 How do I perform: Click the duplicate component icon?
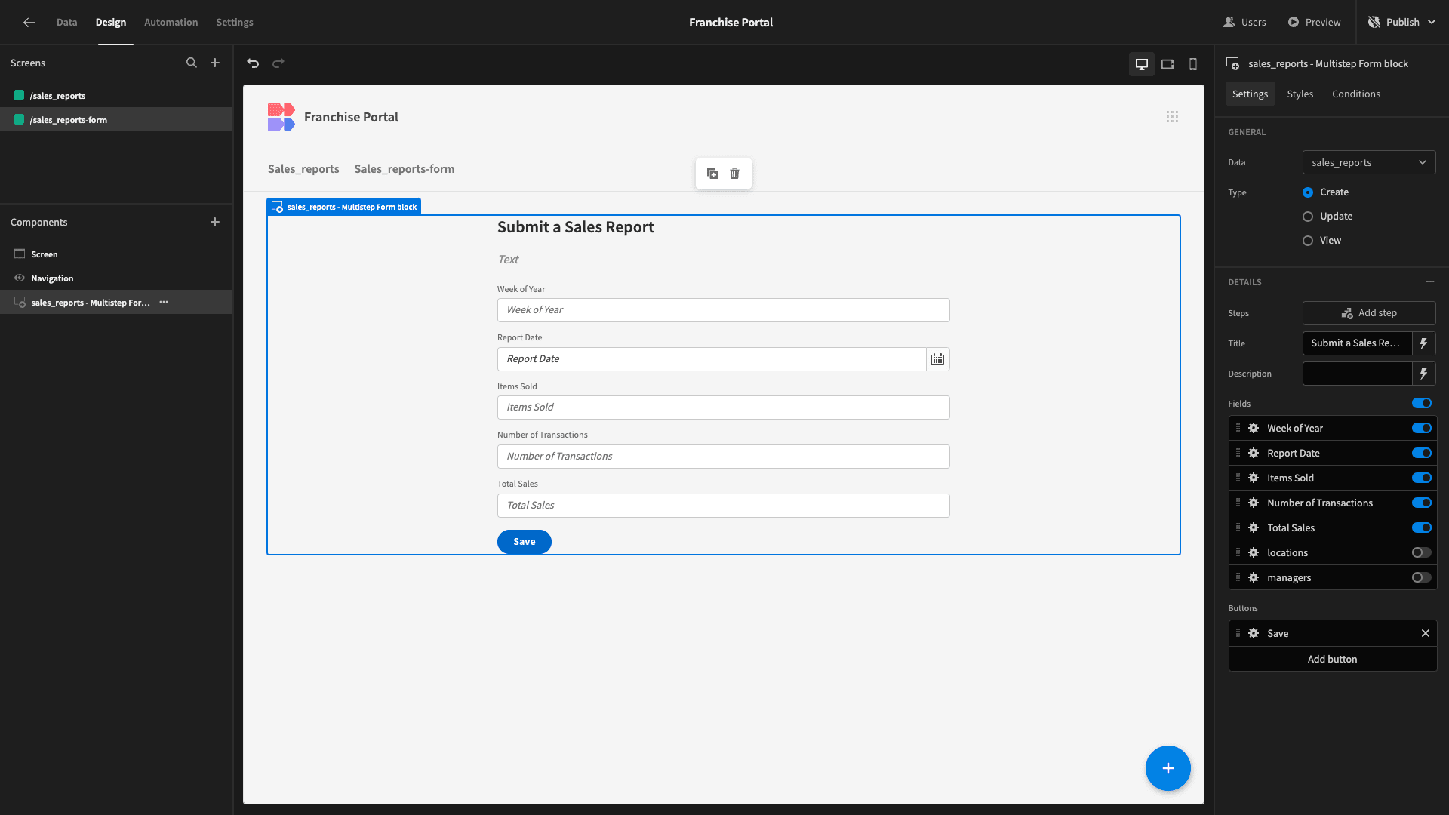coord(712,174)
